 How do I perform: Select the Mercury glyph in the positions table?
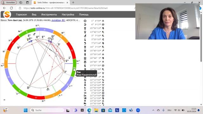click(85, 28)
